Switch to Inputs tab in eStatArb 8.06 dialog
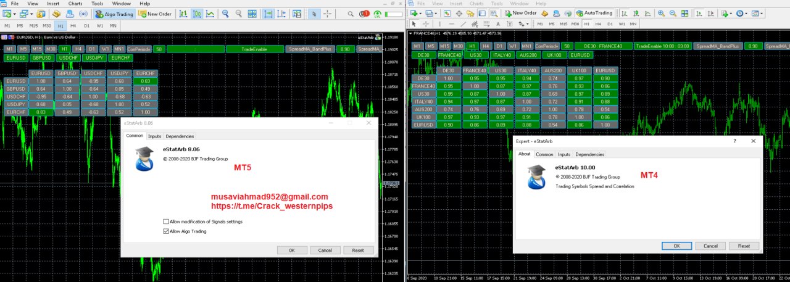Screen dimensions: 790x282 pos(154,136)
